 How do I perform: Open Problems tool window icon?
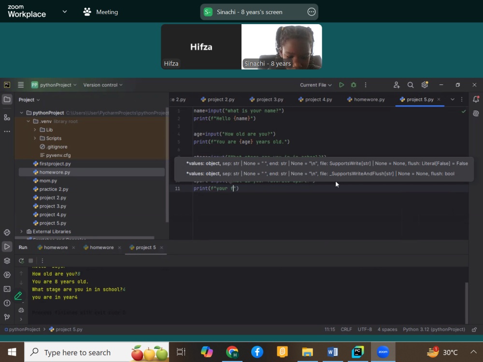(x=7, y=303)
